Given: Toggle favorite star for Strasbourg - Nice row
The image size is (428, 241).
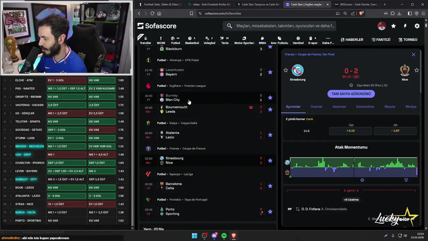Looking at the screenshot, I should click(270, 160).
